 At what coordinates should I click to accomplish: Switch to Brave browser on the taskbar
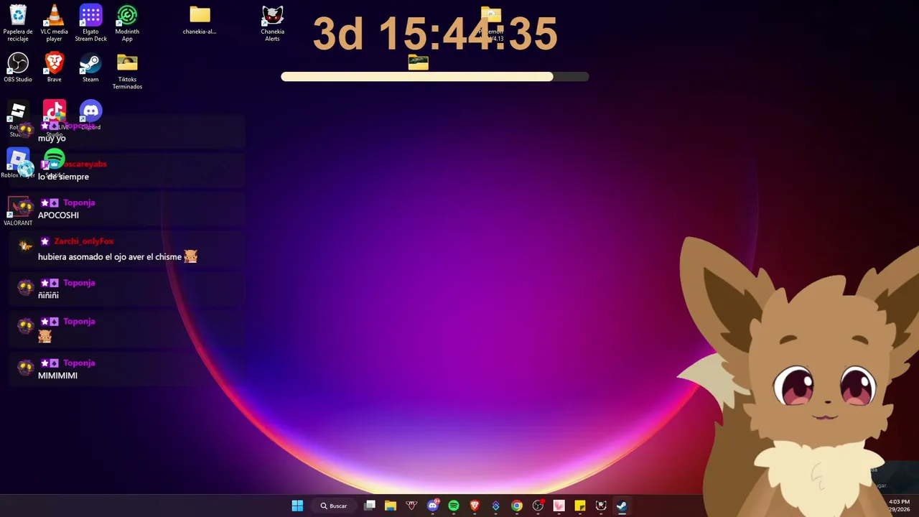475,506
